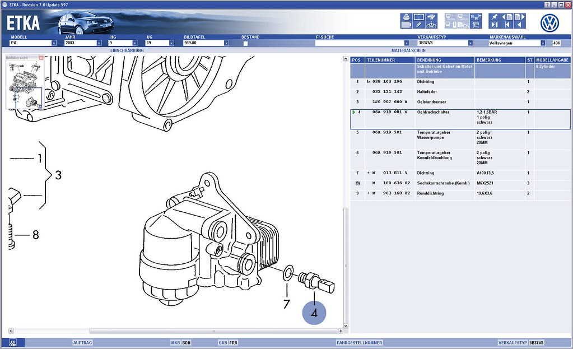Click the frame view icon beside the printer
The width and height of the screenshot is (573, 349).
point(419,17)
